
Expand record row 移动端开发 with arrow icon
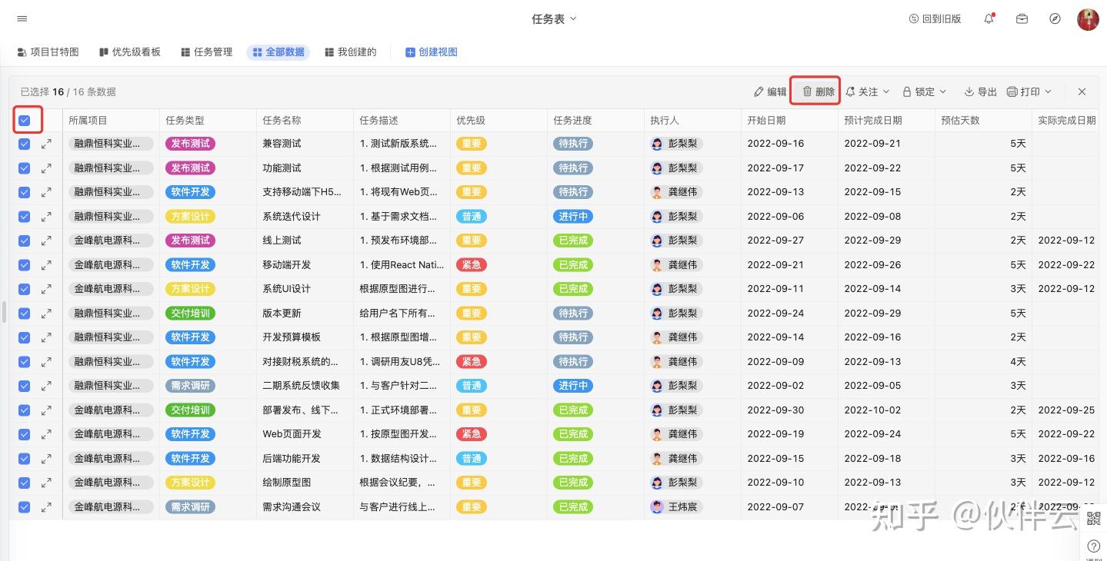pyautogui.click(x=46, y=264)
